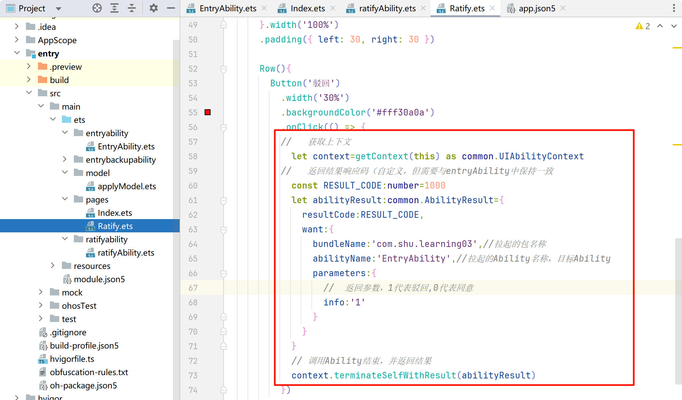Screen dimensions: 682x400
Task: Go to previous highlighted error arrow
Action: click(660, 26)
